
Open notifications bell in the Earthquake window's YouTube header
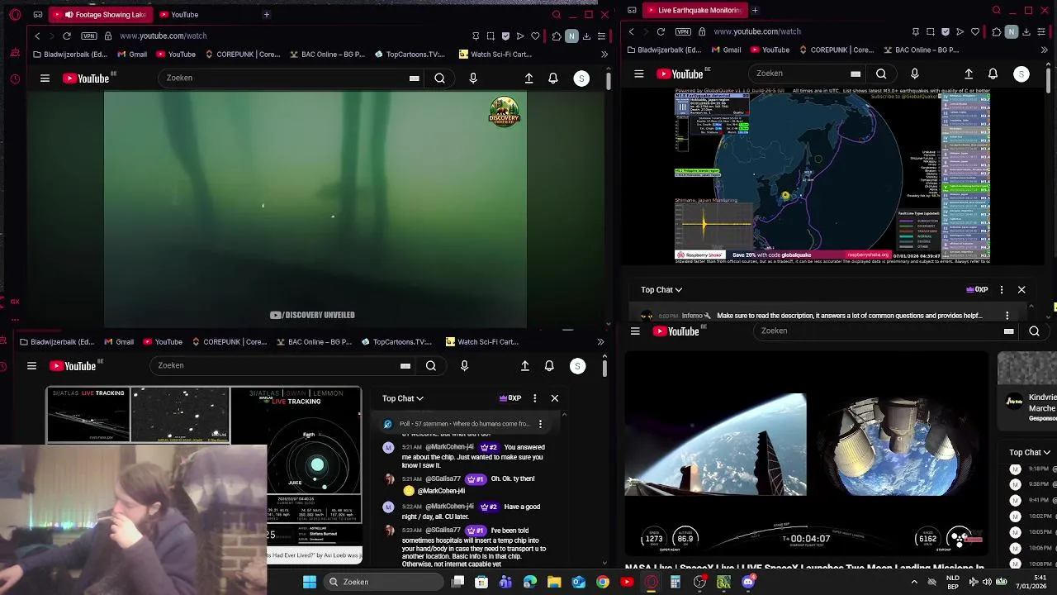[993, 74]
